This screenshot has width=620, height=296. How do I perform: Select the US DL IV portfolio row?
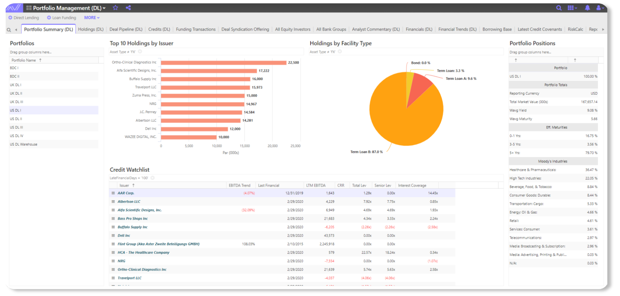pyautogui.click(x=54, y=136)
